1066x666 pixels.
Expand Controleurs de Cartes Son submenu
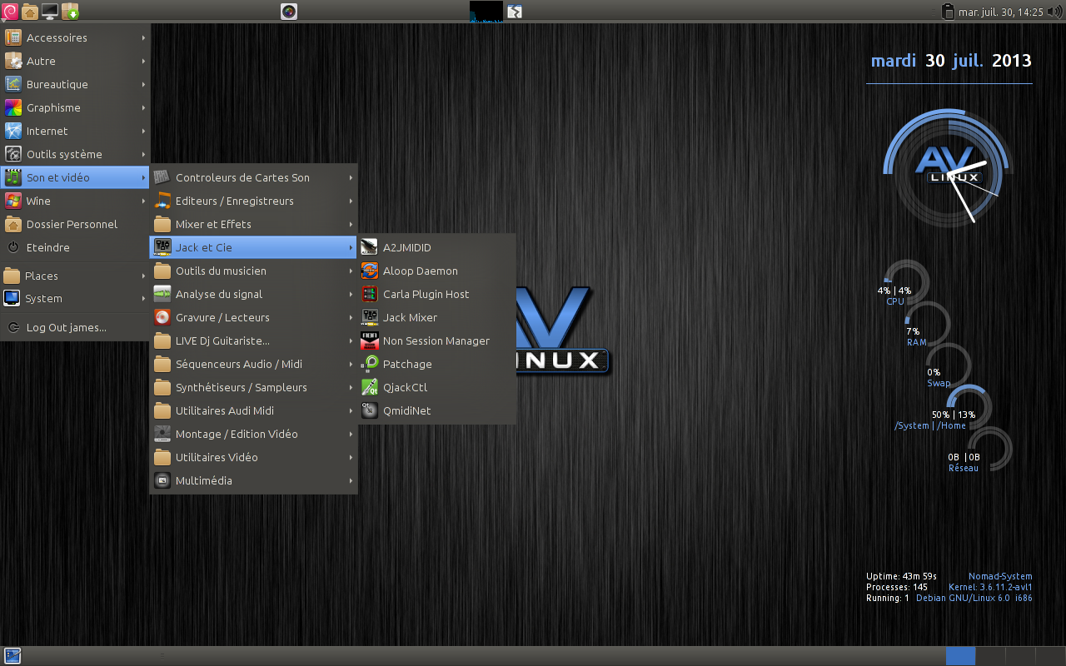coord(253,177)
